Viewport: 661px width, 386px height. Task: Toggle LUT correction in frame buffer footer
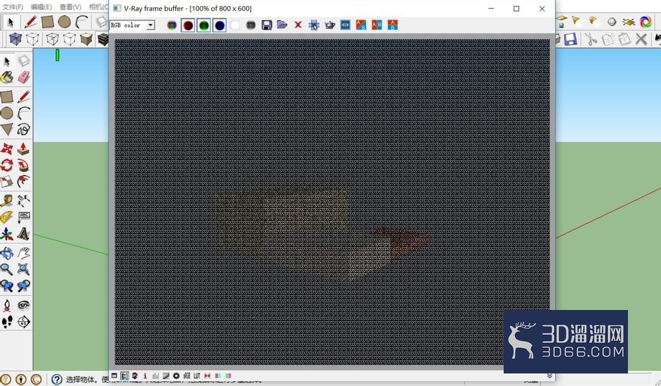[197, 375]
